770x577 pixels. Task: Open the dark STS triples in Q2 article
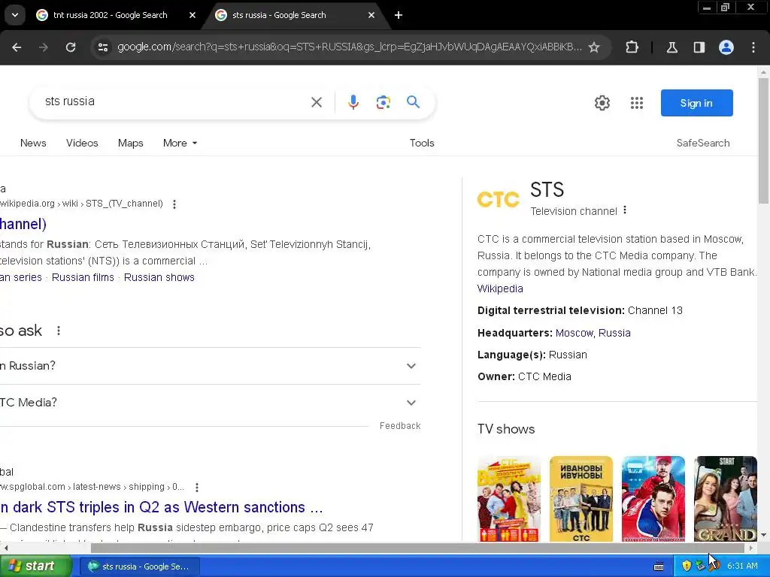(162, 507)
